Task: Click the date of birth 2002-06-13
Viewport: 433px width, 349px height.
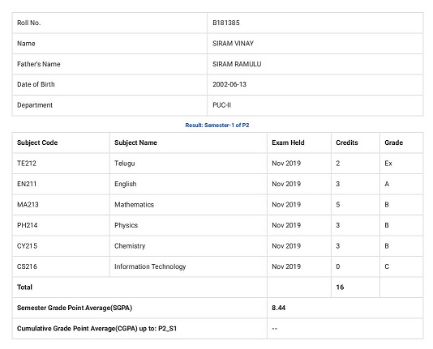Action: (229, 84)
